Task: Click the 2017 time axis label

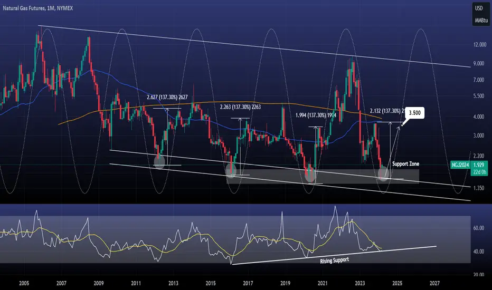Action: pyautogui.click(x=248, y=284)
